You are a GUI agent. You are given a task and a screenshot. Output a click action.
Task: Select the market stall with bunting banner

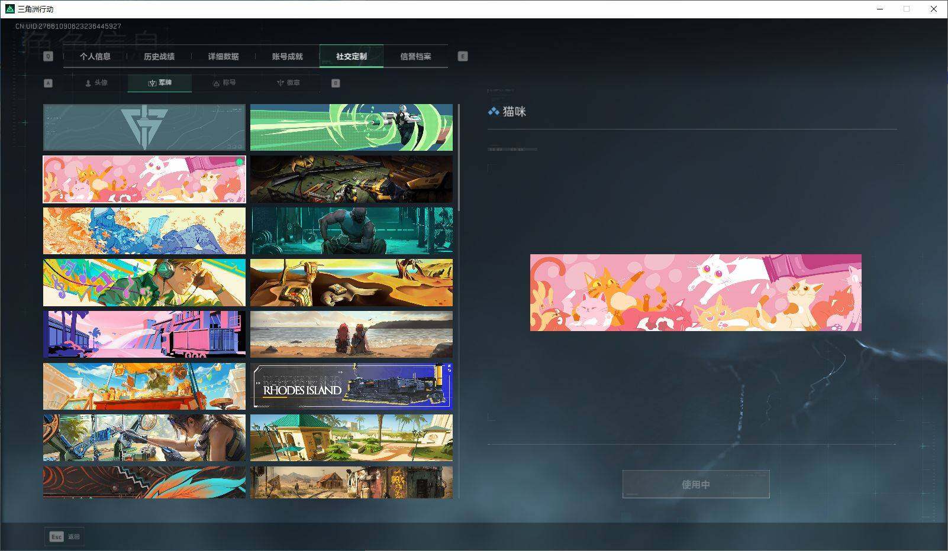[x=144, y=387]
